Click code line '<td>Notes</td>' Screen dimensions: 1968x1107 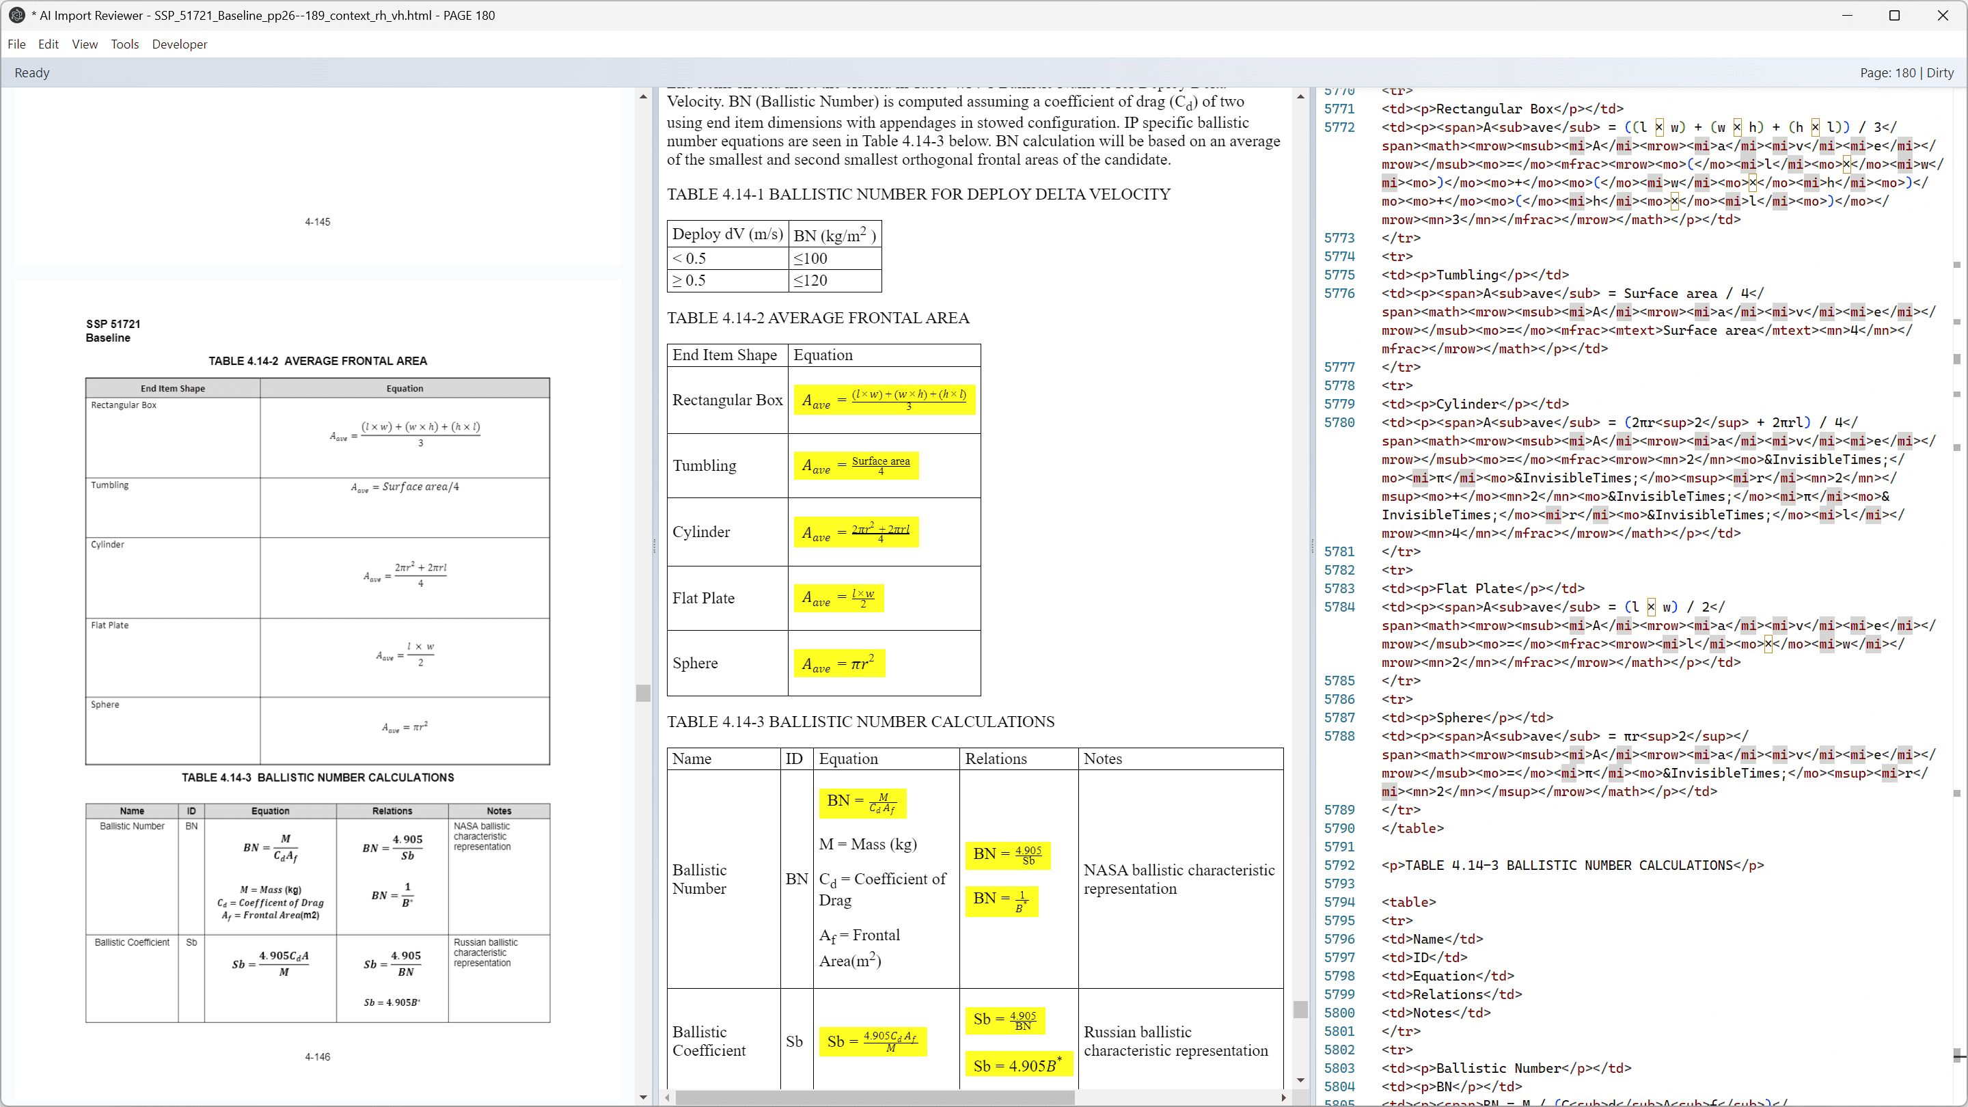[1436, 1013]
